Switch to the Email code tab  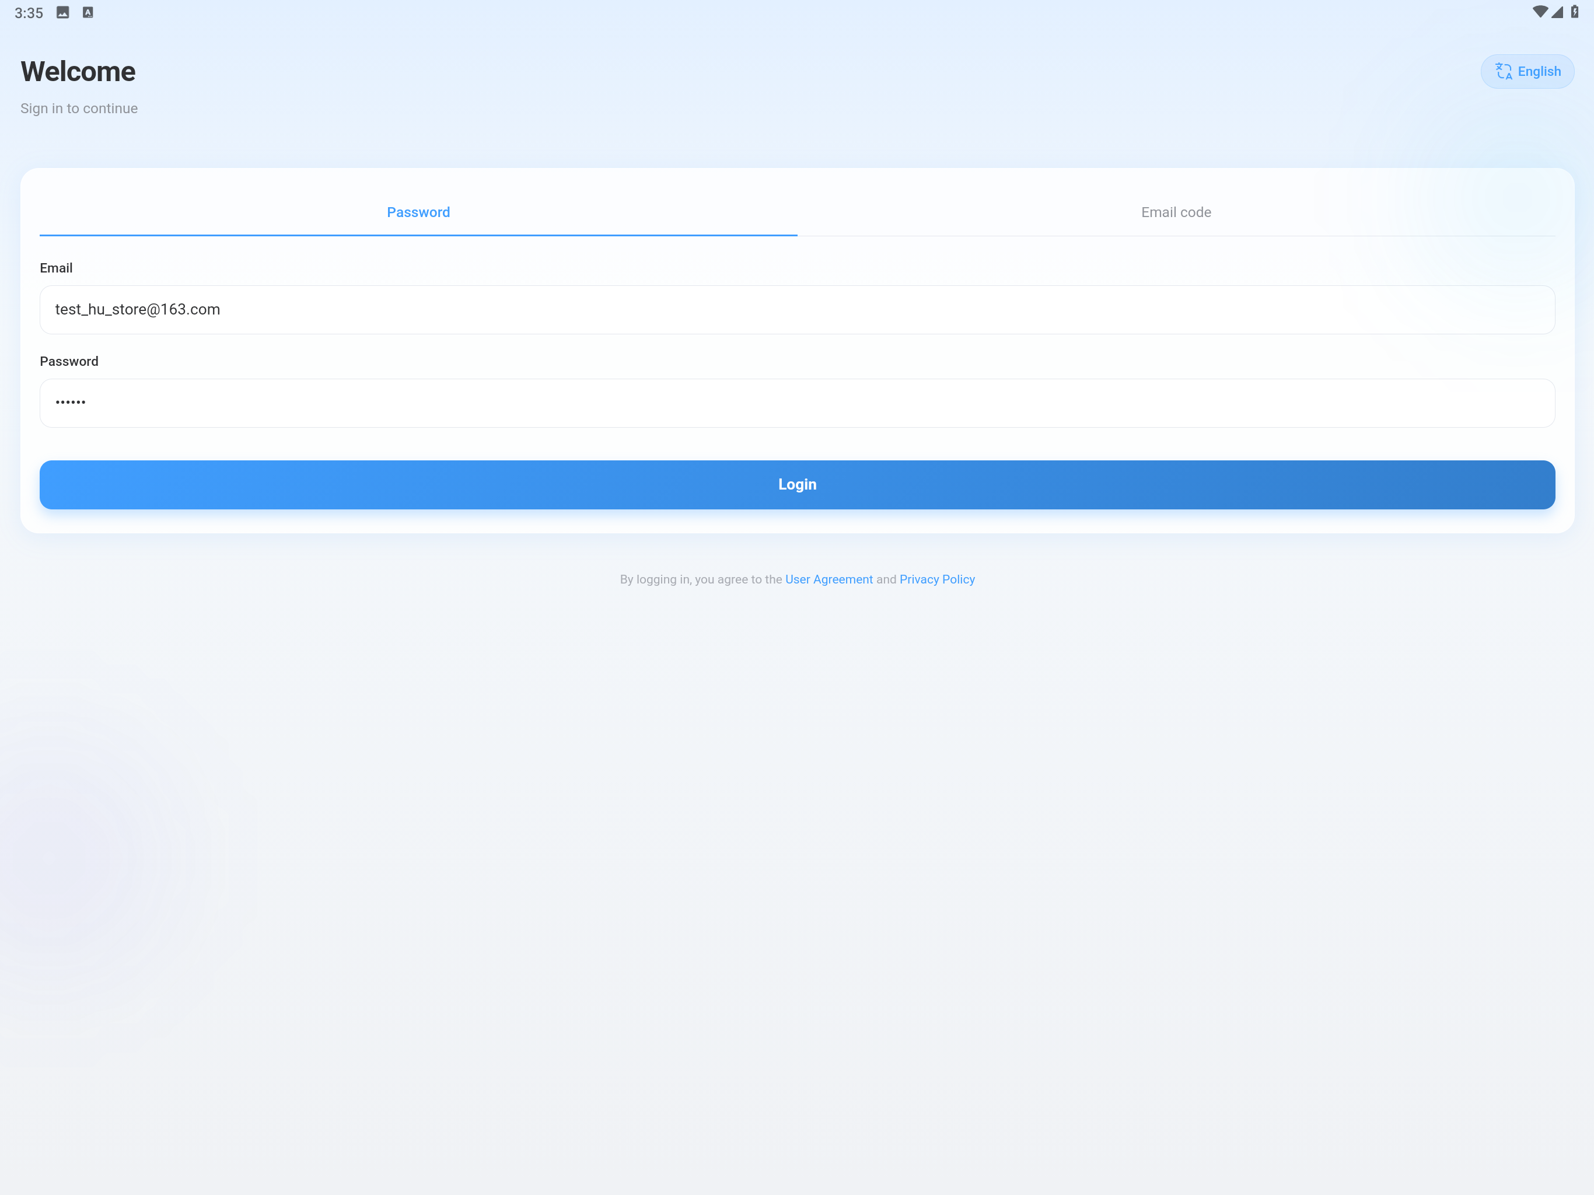(1176, 212)
